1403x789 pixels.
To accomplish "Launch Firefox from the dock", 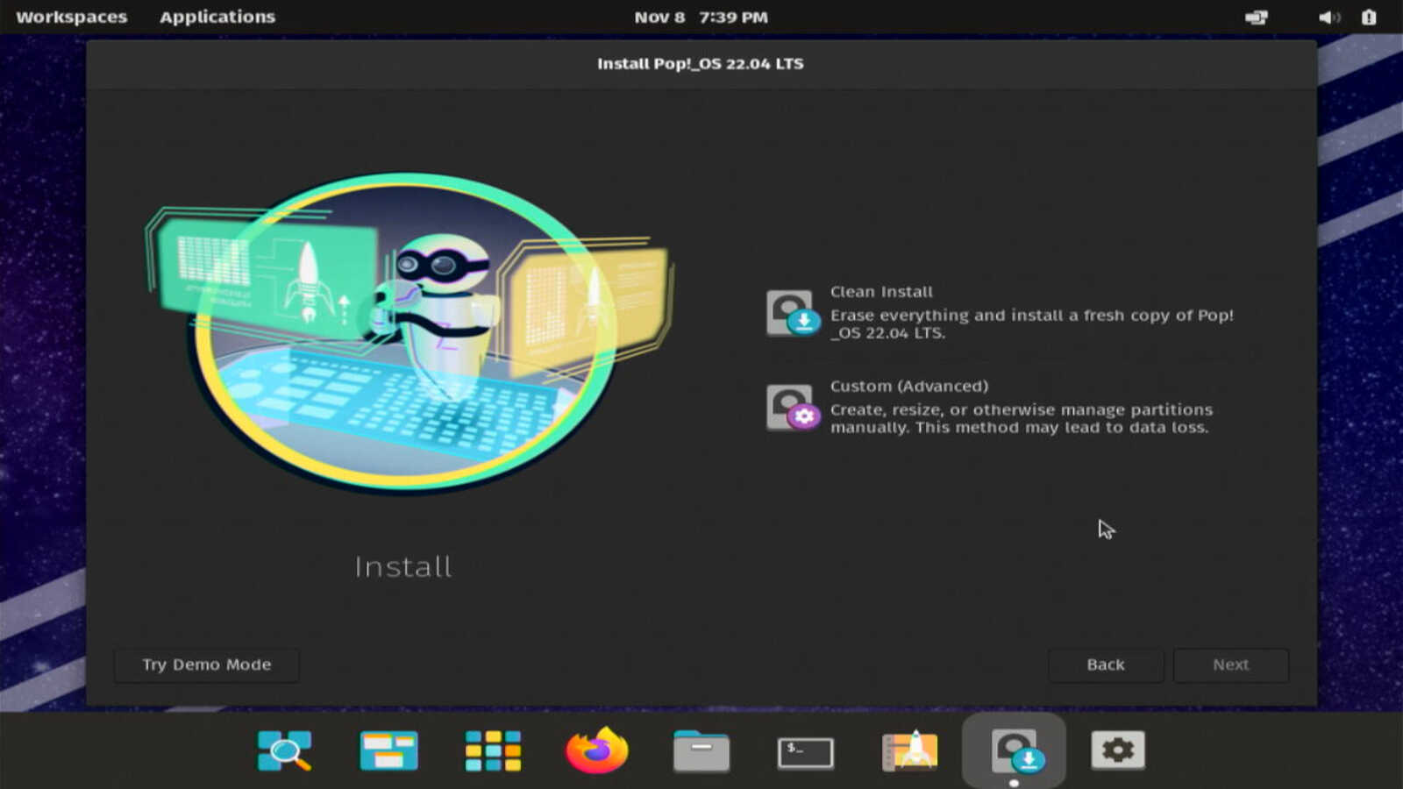I will tap(597, 750).
